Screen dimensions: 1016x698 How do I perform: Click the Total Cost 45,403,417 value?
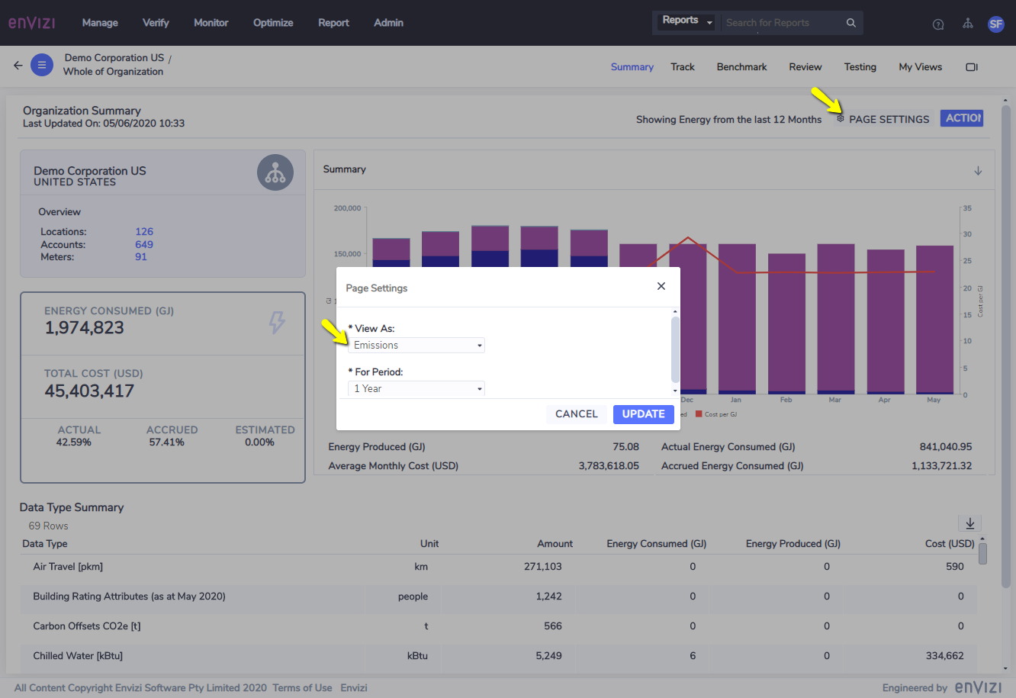[x=89, y=391]
